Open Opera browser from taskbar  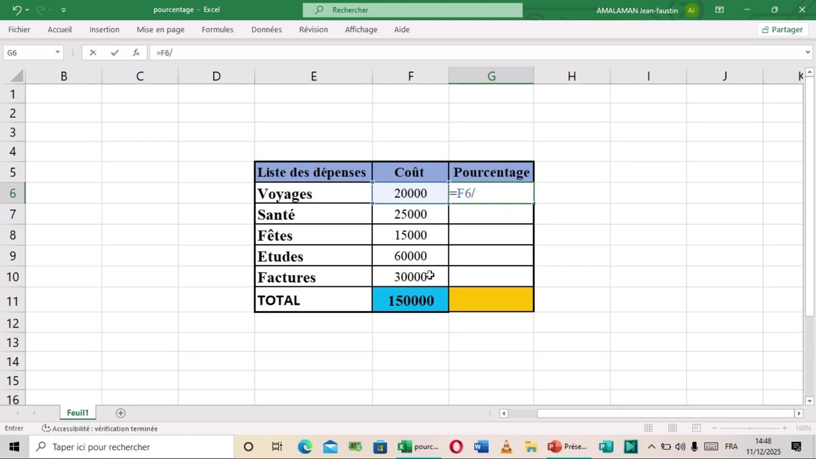click(456, 447)
